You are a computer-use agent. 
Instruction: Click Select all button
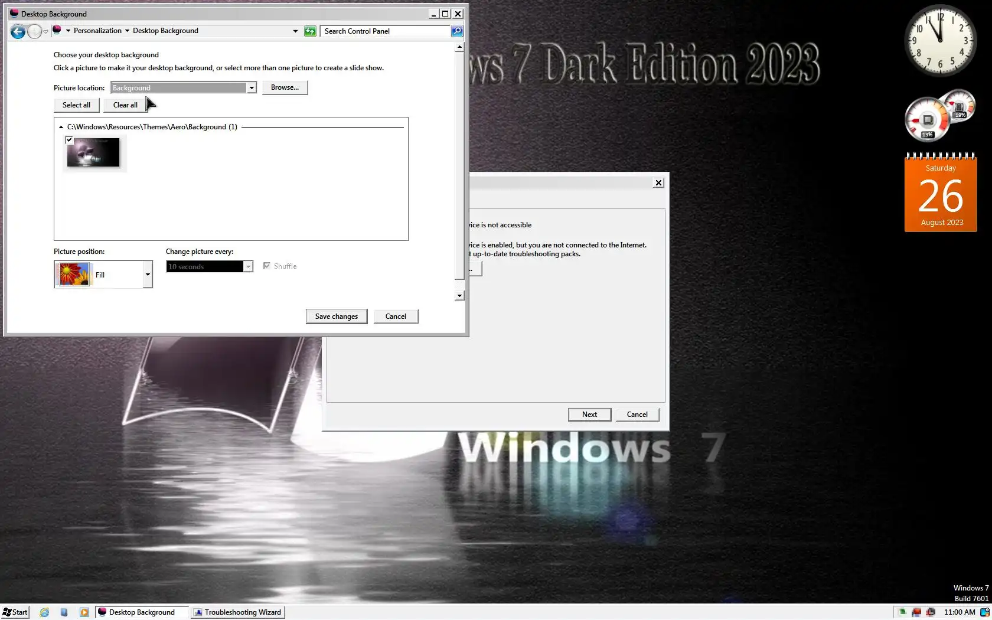(x=77, y=105)
